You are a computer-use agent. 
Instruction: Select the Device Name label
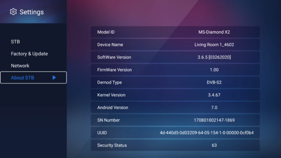click(x=110, y=45)
